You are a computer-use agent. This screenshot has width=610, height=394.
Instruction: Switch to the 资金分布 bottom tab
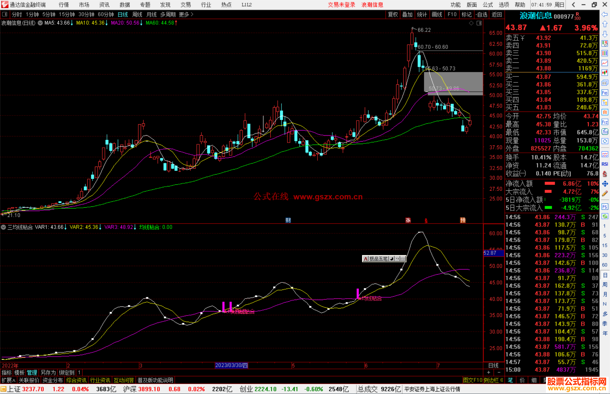point(53,380)
